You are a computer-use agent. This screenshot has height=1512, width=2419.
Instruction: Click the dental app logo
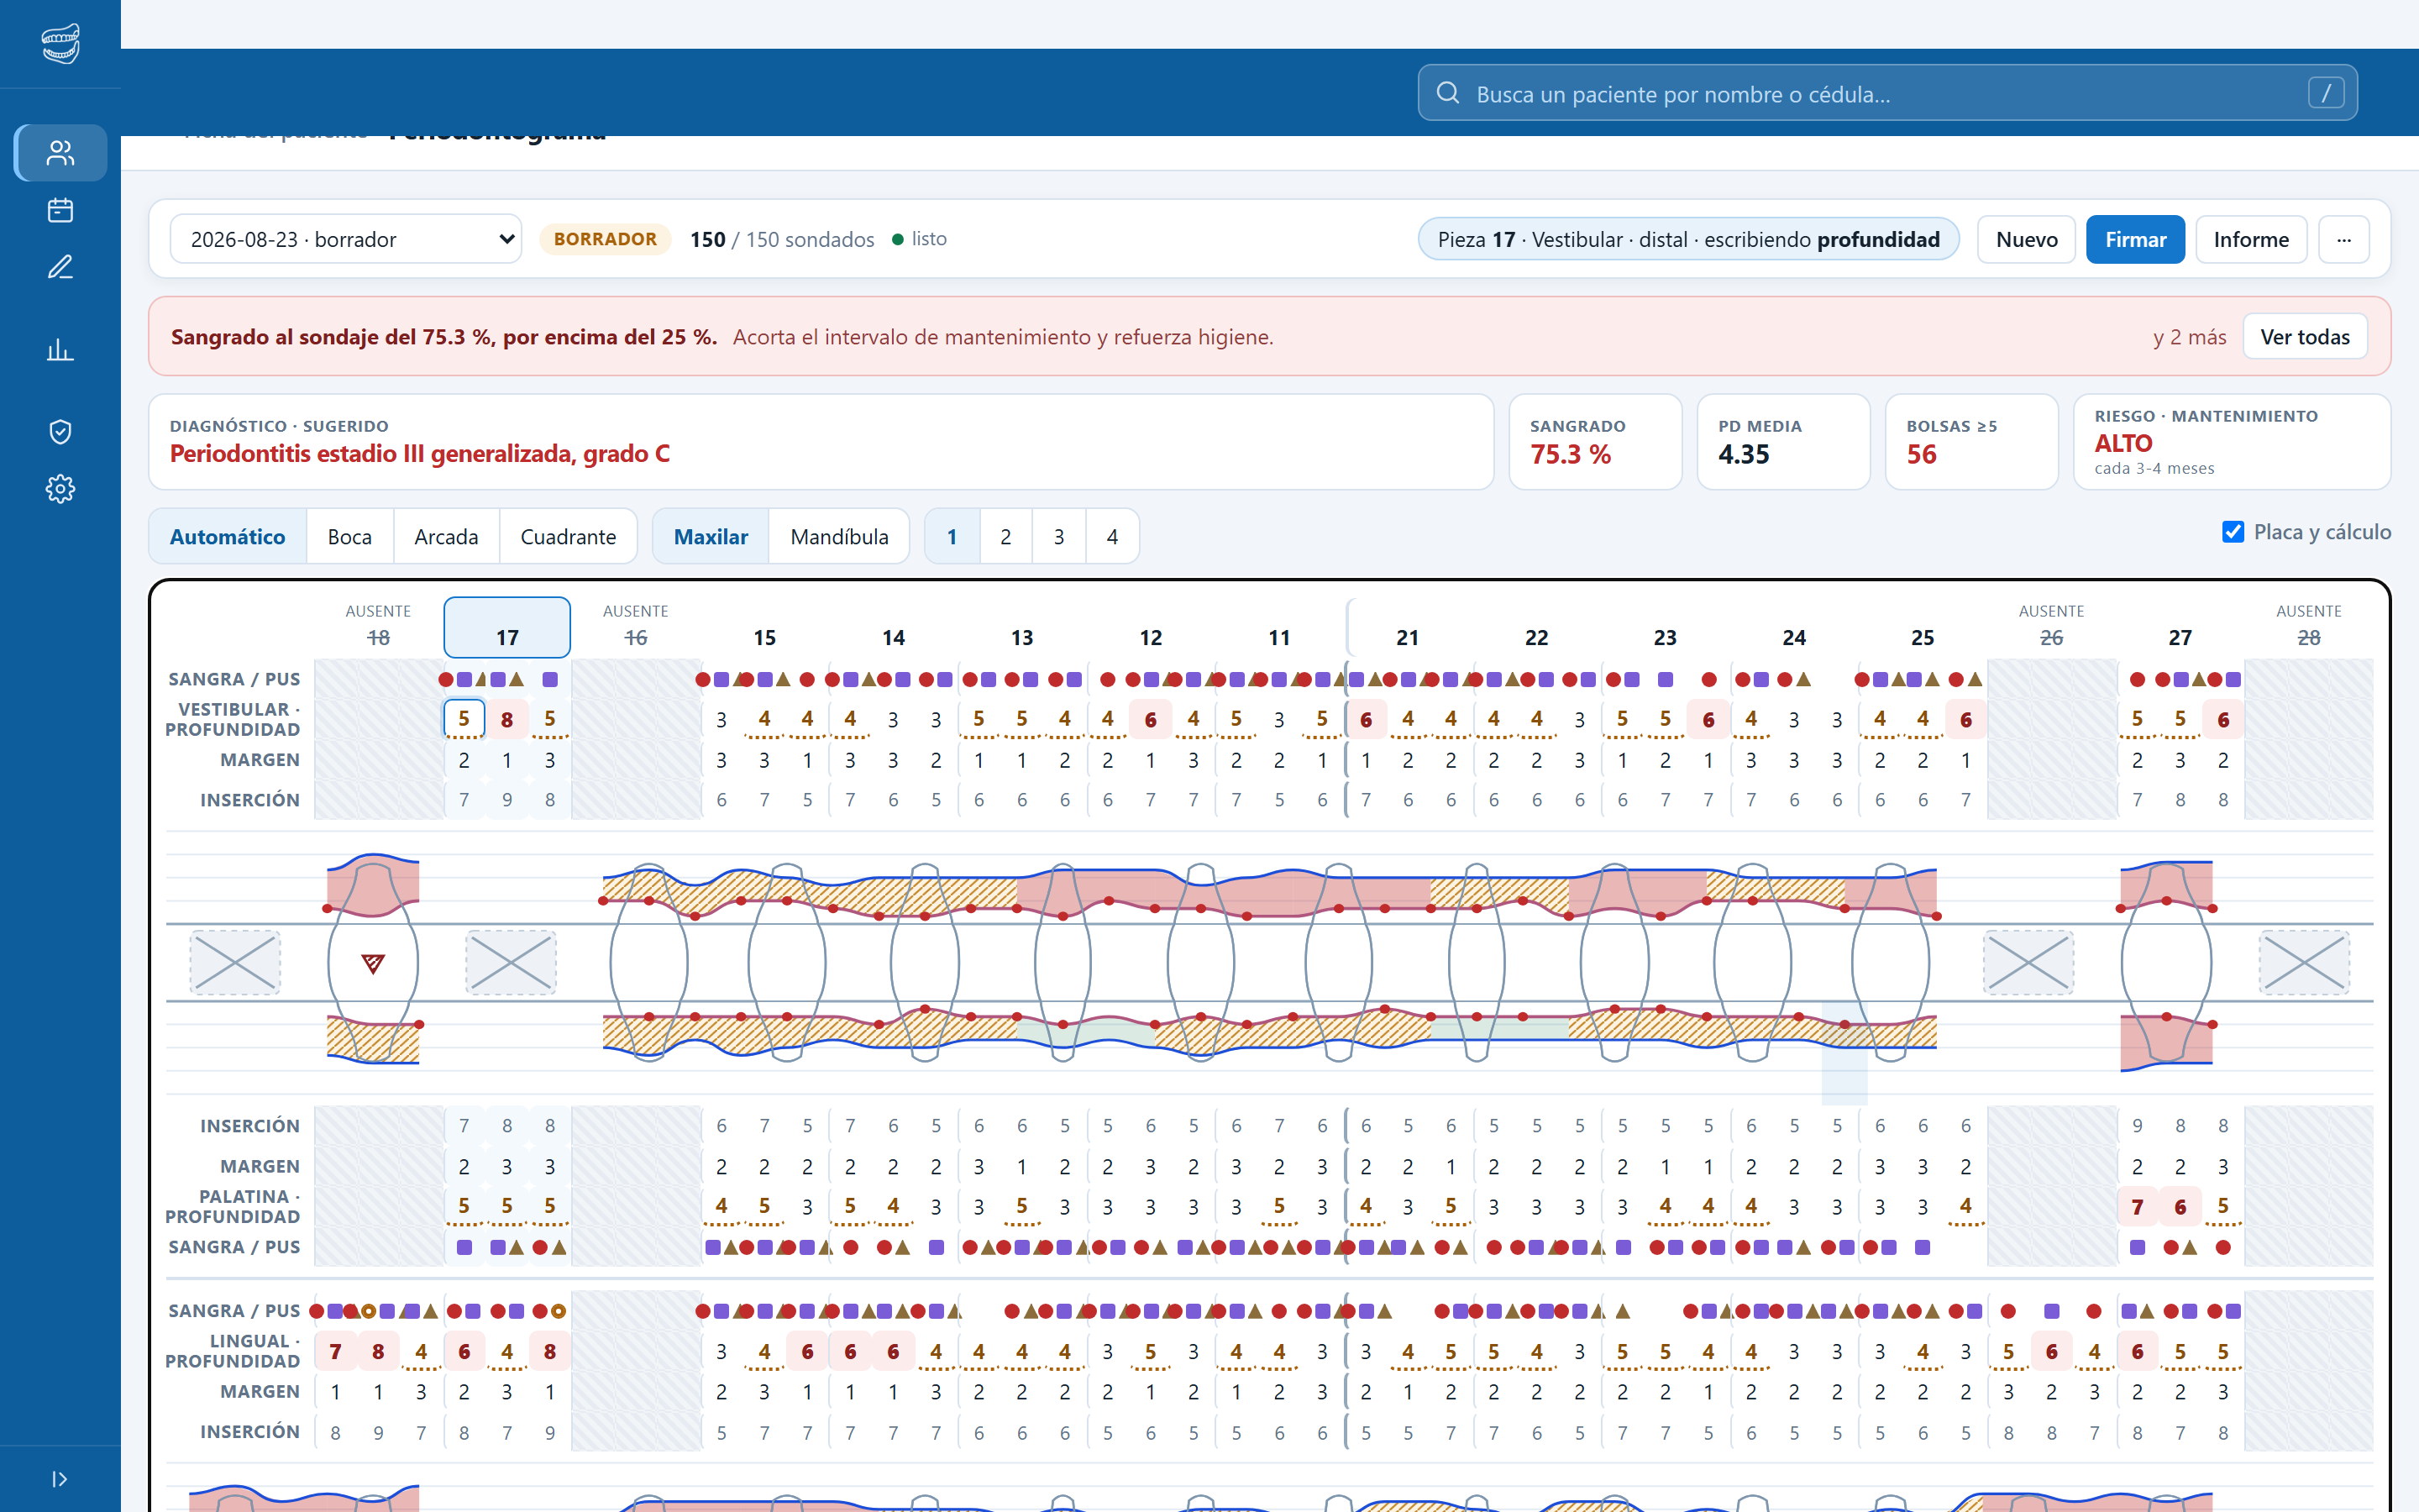coord(61,44)
